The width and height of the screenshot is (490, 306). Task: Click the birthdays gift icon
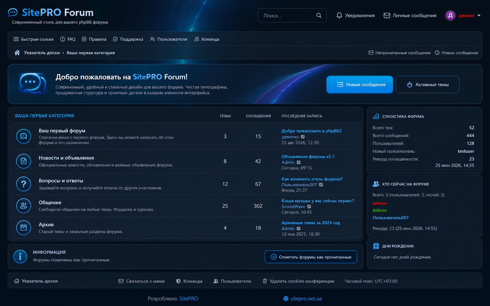376,246
